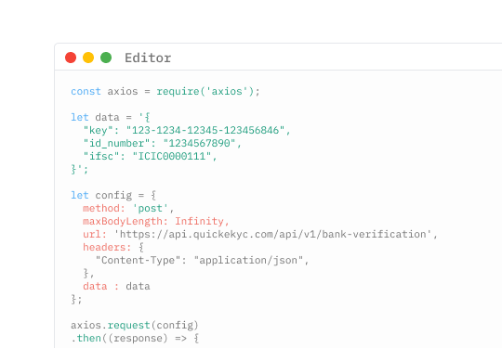502x348 pixels.
Task: Click the red close dot
Action: [71, 58]
